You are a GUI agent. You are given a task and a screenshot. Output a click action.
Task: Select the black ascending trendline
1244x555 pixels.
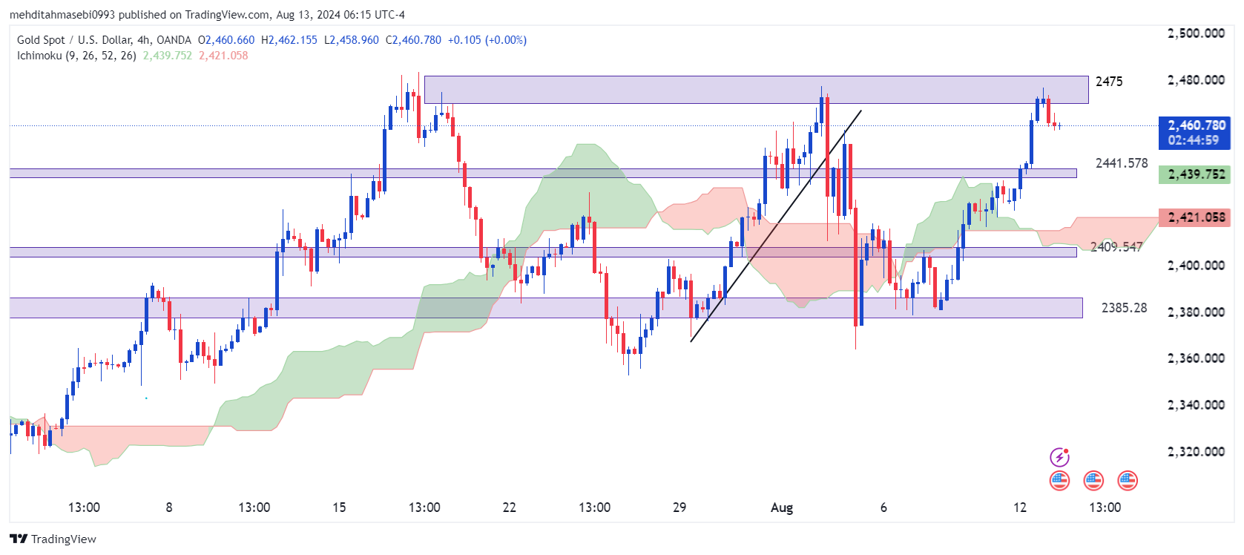[776, 226]
